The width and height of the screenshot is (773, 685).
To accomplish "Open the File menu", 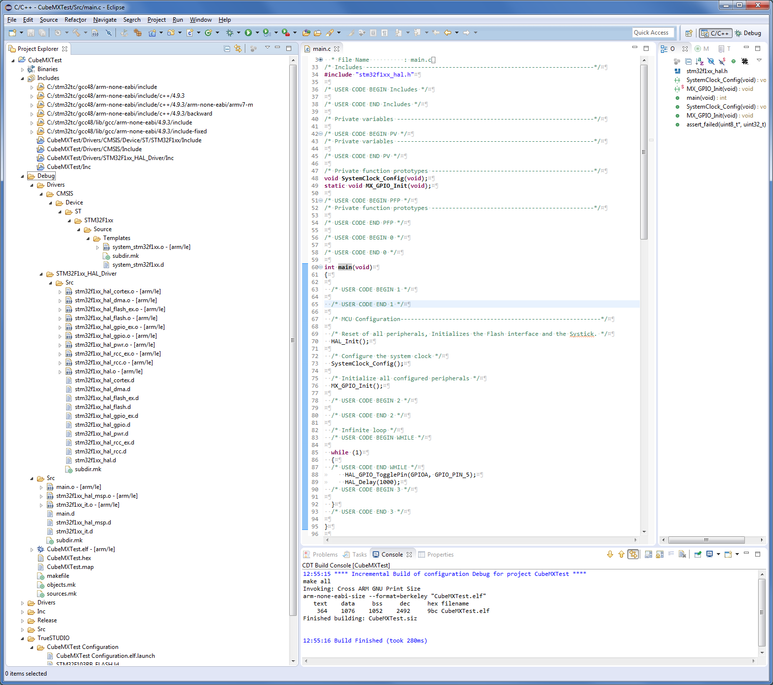I will pyautogui.click(x=12, y=20).
